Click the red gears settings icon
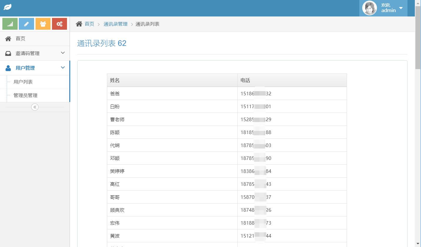This screenshot has width=421, height=247. coord(59,24)
